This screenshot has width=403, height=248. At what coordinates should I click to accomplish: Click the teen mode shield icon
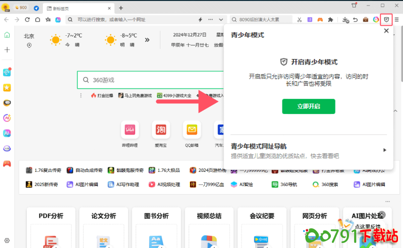tap(386, 20)
